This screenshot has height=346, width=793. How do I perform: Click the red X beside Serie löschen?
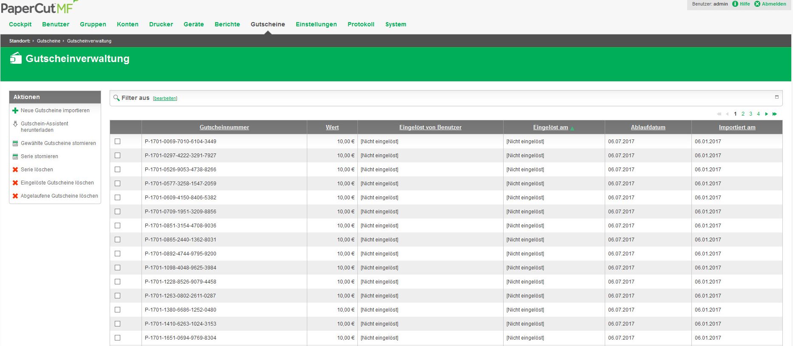coord(15,170)
